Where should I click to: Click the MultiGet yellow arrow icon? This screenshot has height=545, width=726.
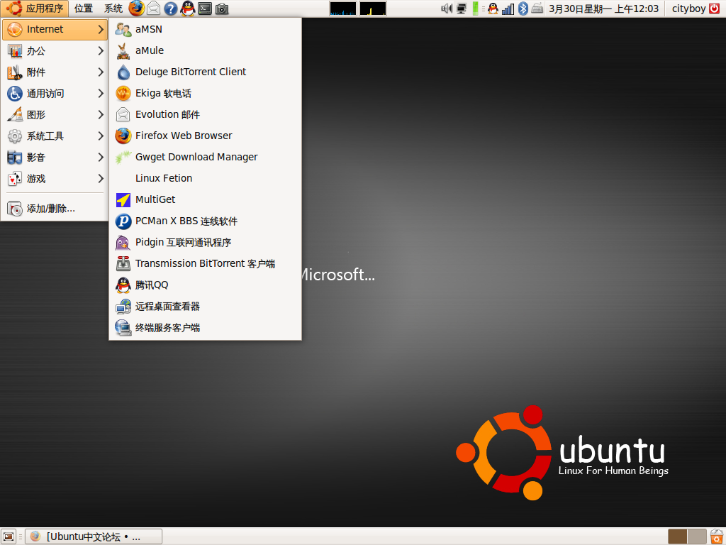(123, 199)
